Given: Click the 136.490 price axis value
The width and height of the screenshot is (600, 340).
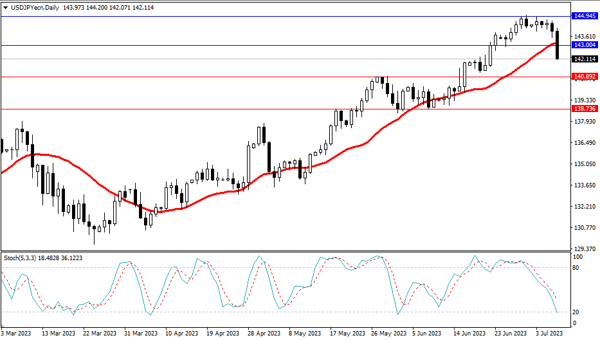Looking at the screenshot, I should (x=585, y=143).
